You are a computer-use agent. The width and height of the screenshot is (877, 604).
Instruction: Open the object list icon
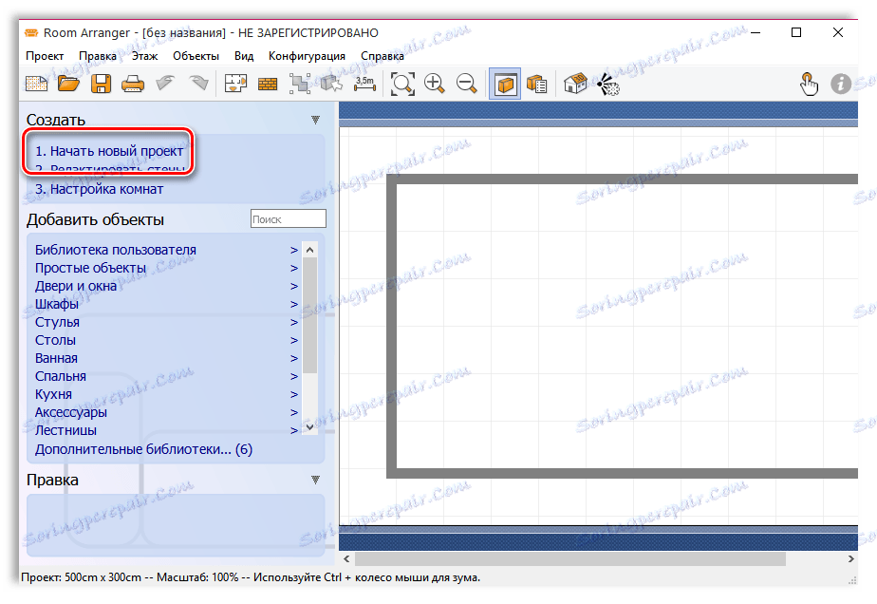pyautogui.click(x=537, y=84)
